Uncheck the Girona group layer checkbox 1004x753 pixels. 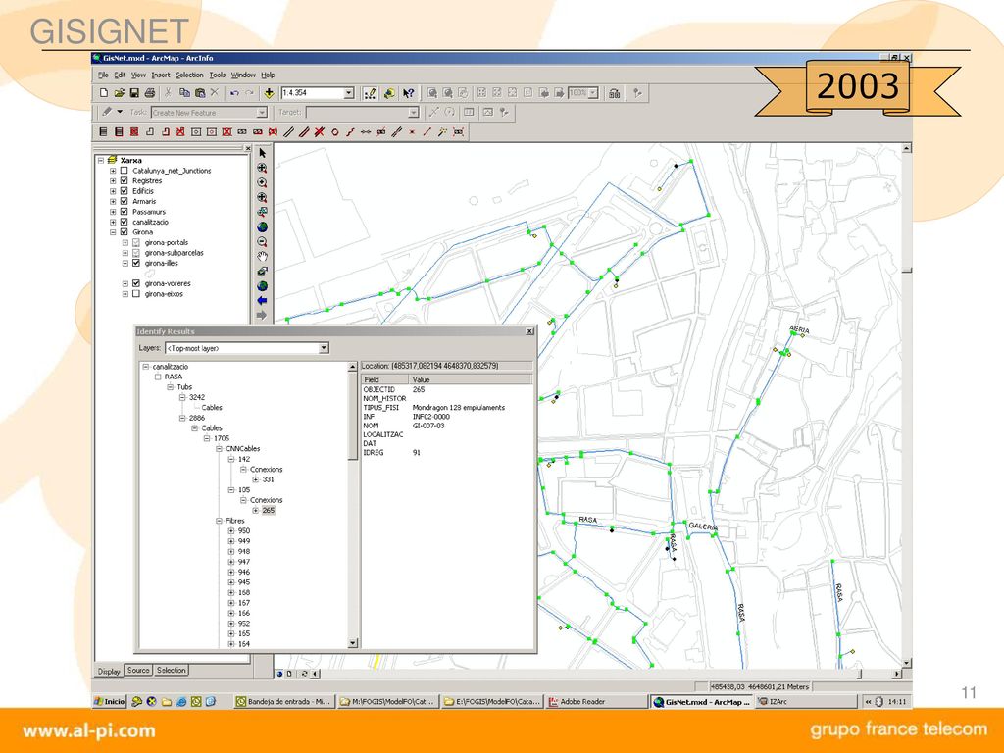[125, 232]
